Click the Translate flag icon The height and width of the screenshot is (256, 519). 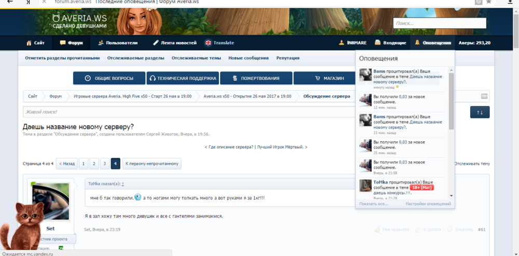[208, 42]
